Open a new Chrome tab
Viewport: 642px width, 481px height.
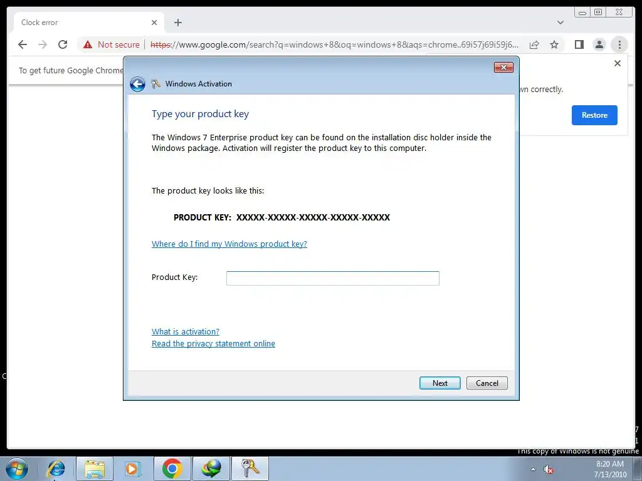(177, 23)
